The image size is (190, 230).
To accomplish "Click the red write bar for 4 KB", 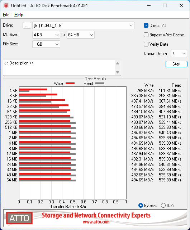I will 33,89.
